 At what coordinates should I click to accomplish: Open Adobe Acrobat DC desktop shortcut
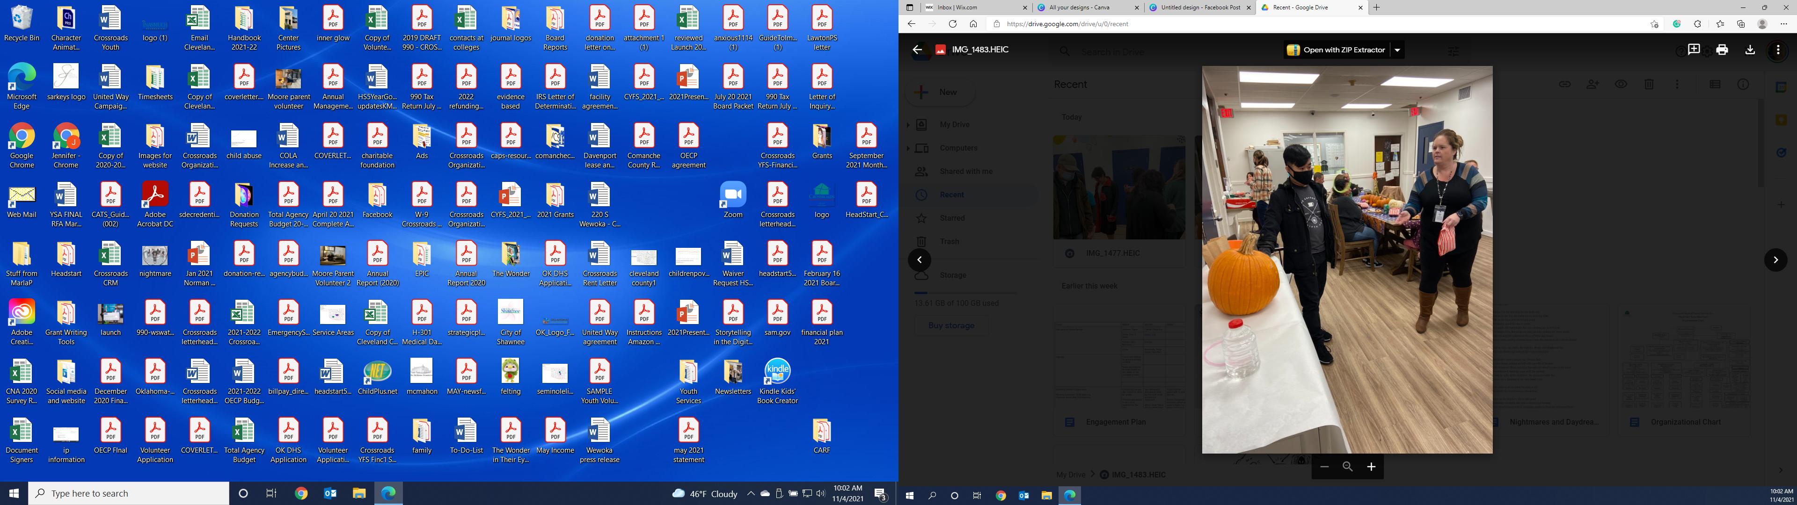(x=155, y=204)
